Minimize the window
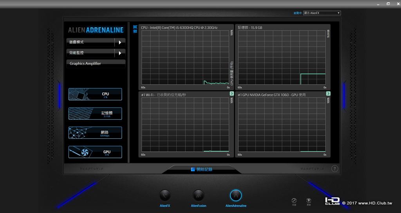The width and height of the screenshot is (401, 213). (378, 4)
